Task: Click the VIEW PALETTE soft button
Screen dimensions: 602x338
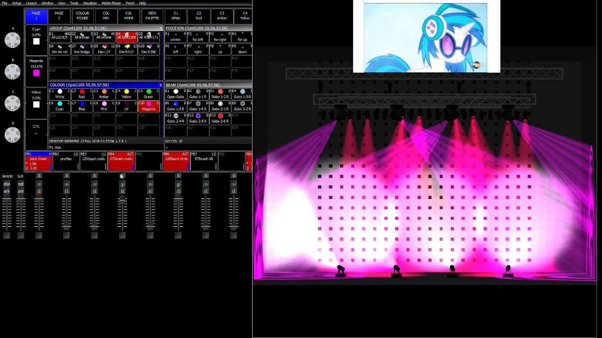Action: (x=152, y=16)
